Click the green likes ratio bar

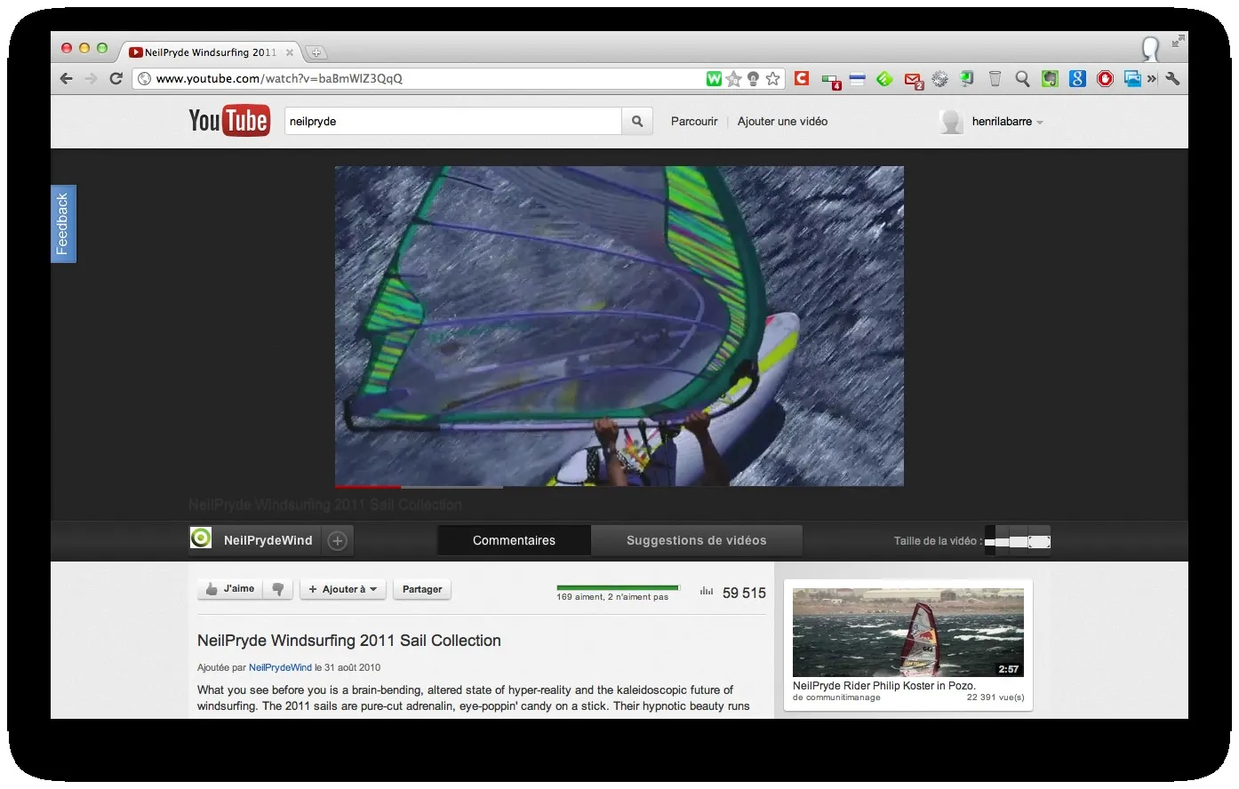tap(618, 587)
